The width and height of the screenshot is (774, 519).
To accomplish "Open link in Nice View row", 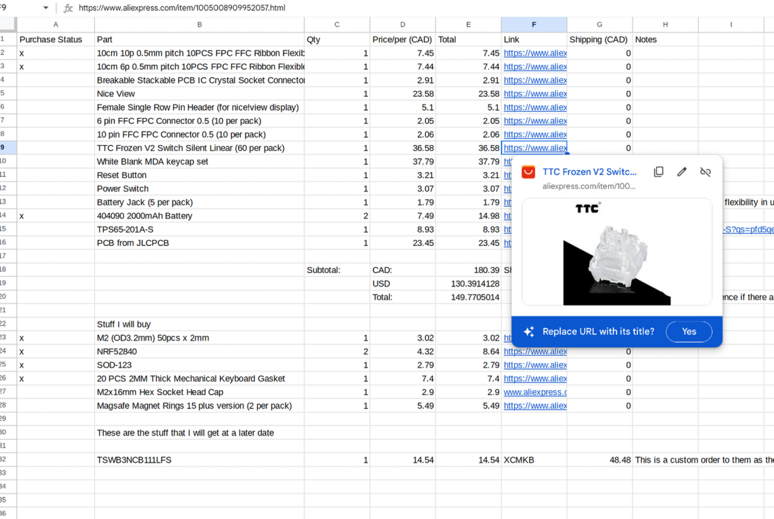I will pyautogui.click(x=535, y=94).
